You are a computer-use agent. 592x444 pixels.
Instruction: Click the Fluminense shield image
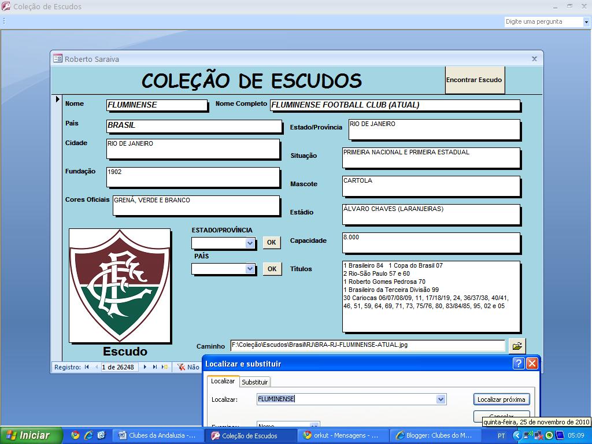[120, 285]
